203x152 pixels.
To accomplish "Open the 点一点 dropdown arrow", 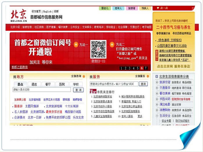I will [x=157, y=8].
